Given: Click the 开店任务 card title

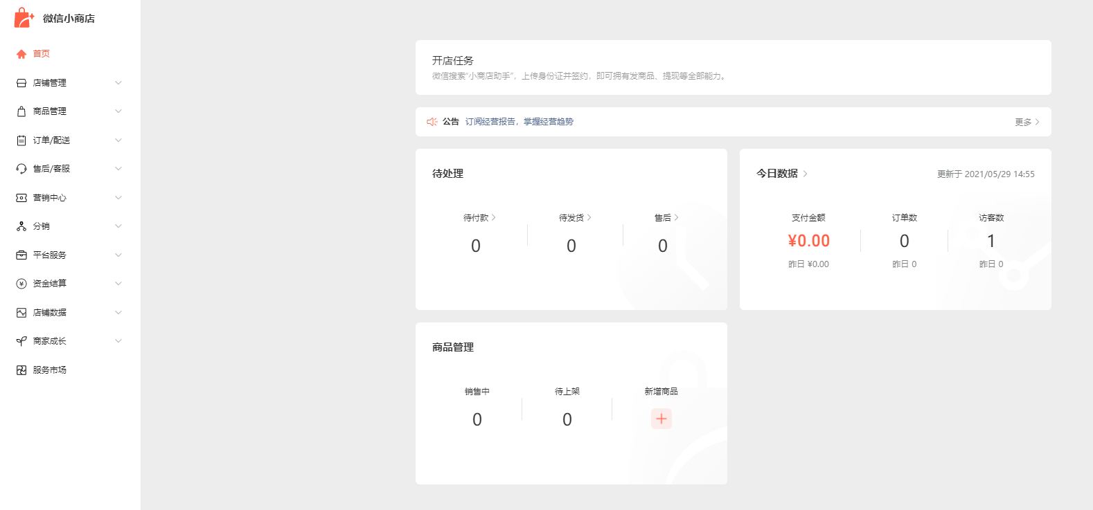Looking at the screenshot, I should pos(453,61).
